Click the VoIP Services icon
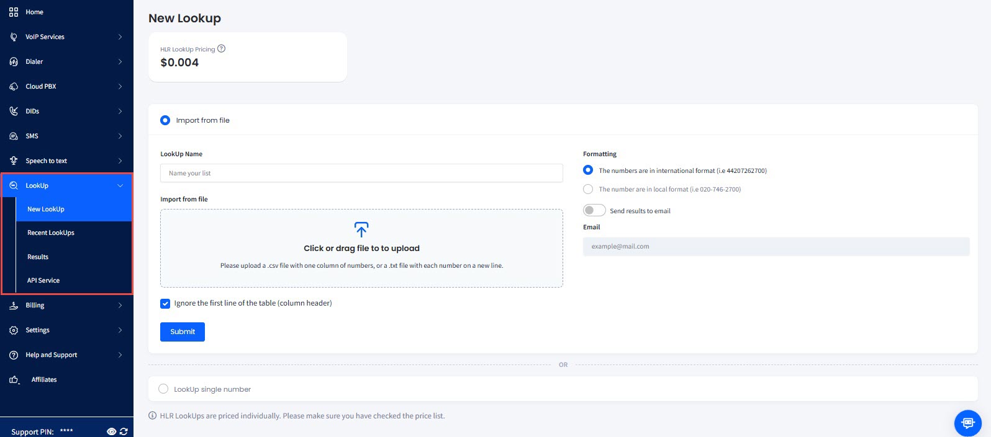Screen dimensions: 991x437 coord(14,37)
